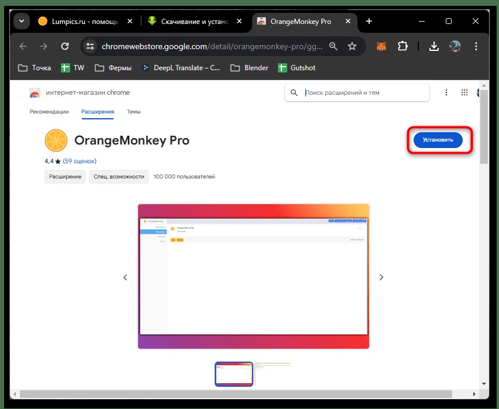Open the Extensions puzzle menu
This screenshot has width=499, height=409.
coord(402,46)
